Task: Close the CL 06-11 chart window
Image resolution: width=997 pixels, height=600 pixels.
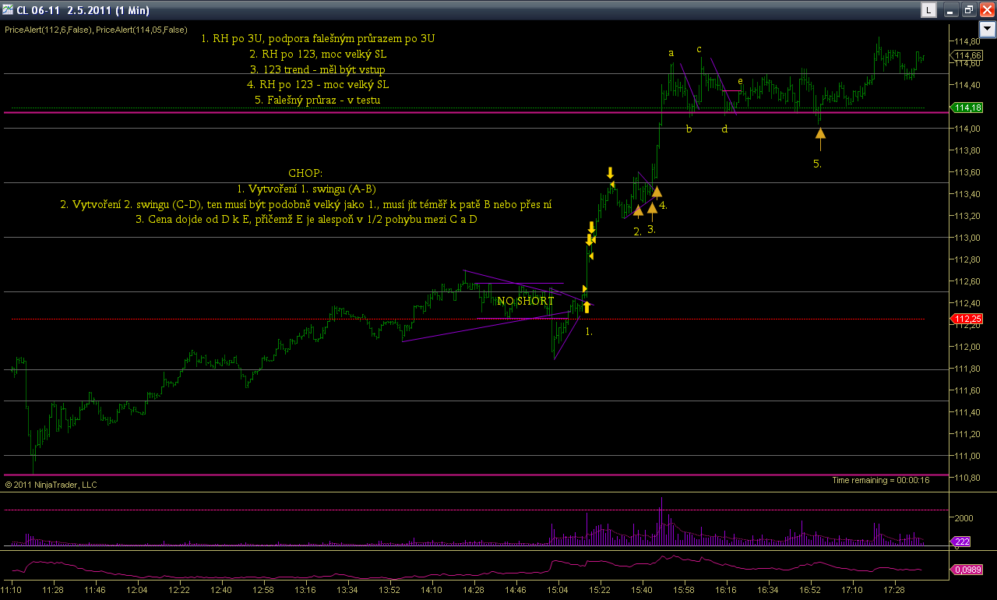Action: (986, 10)
